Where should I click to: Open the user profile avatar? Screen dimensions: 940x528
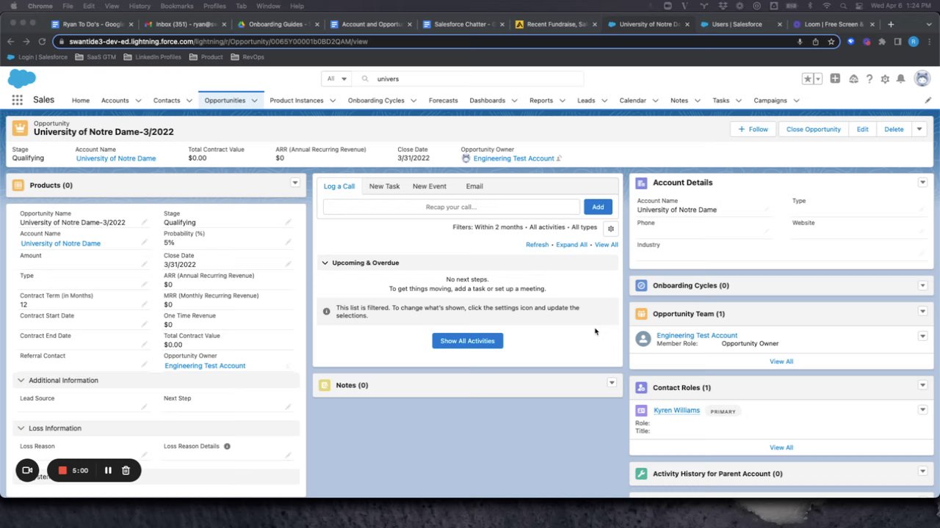coord(922,78)
